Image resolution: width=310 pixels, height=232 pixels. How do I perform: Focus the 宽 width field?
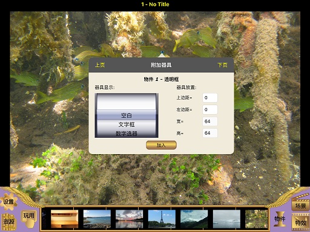click(210, 121)
